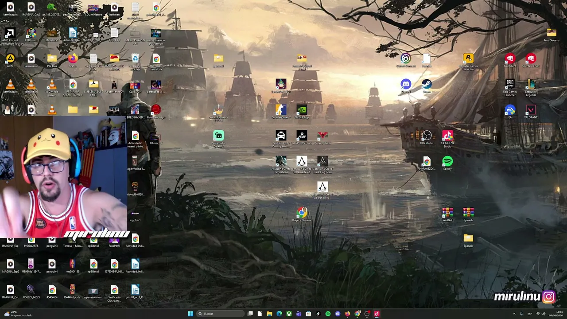Viewport: 567px width, 319px height.
Task: Open the ESP keyboard language switcher
Action: 530,314
